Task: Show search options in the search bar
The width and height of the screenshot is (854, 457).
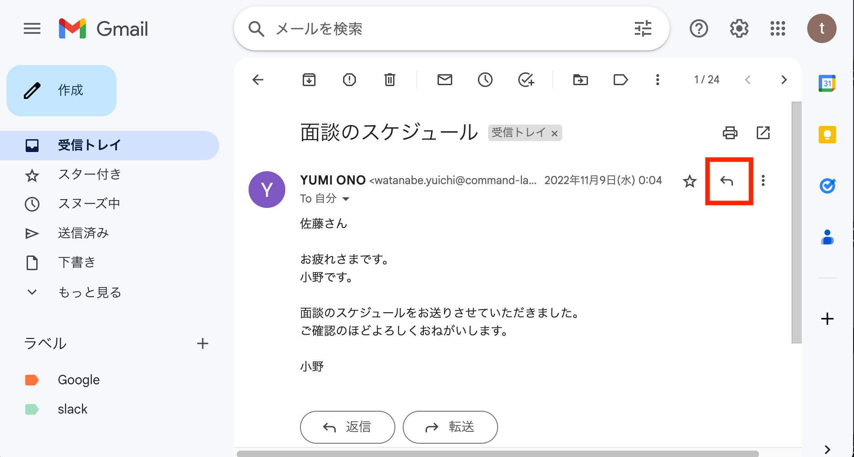Action: [x=643, y=29]
